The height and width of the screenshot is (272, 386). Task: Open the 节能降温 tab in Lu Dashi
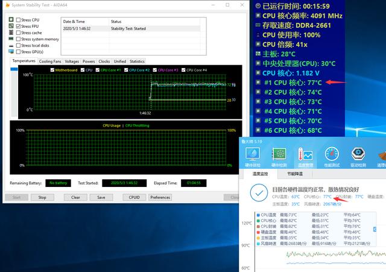coord(295,174)
